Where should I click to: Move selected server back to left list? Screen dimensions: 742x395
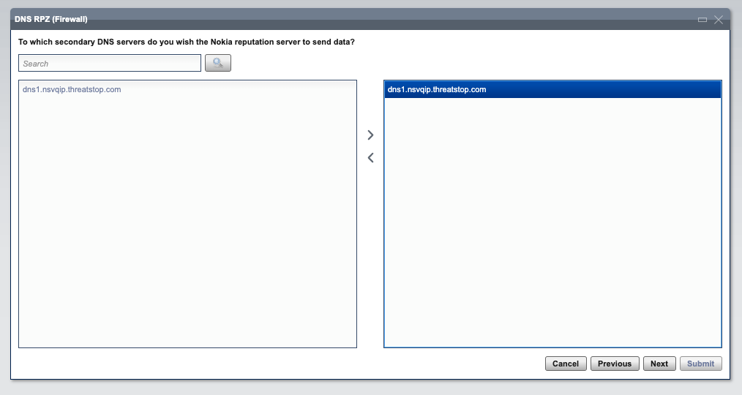(370, 157)
